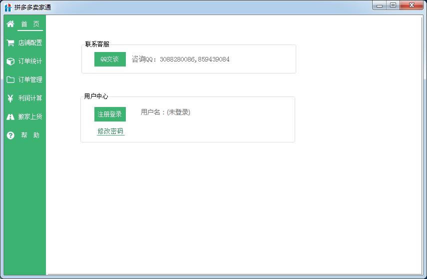Select the cube icon for order statistics
The height and width of the screenshot is (279, 427).
10,61
